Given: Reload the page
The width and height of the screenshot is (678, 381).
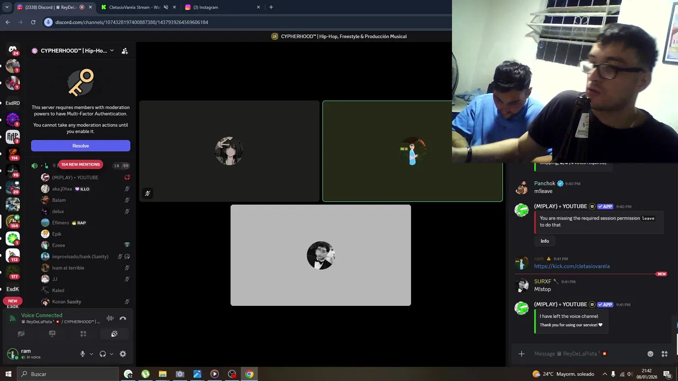Looking at the screenshot, I should [x=33, y=22].
